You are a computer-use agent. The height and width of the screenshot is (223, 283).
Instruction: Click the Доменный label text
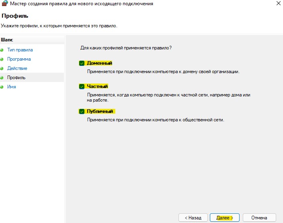pos(99,63)
